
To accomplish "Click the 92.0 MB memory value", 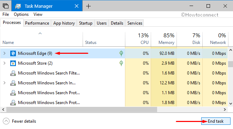I will pos(167,53).
